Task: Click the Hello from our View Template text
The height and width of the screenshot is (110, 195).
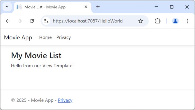Action: tap(42, 66)
